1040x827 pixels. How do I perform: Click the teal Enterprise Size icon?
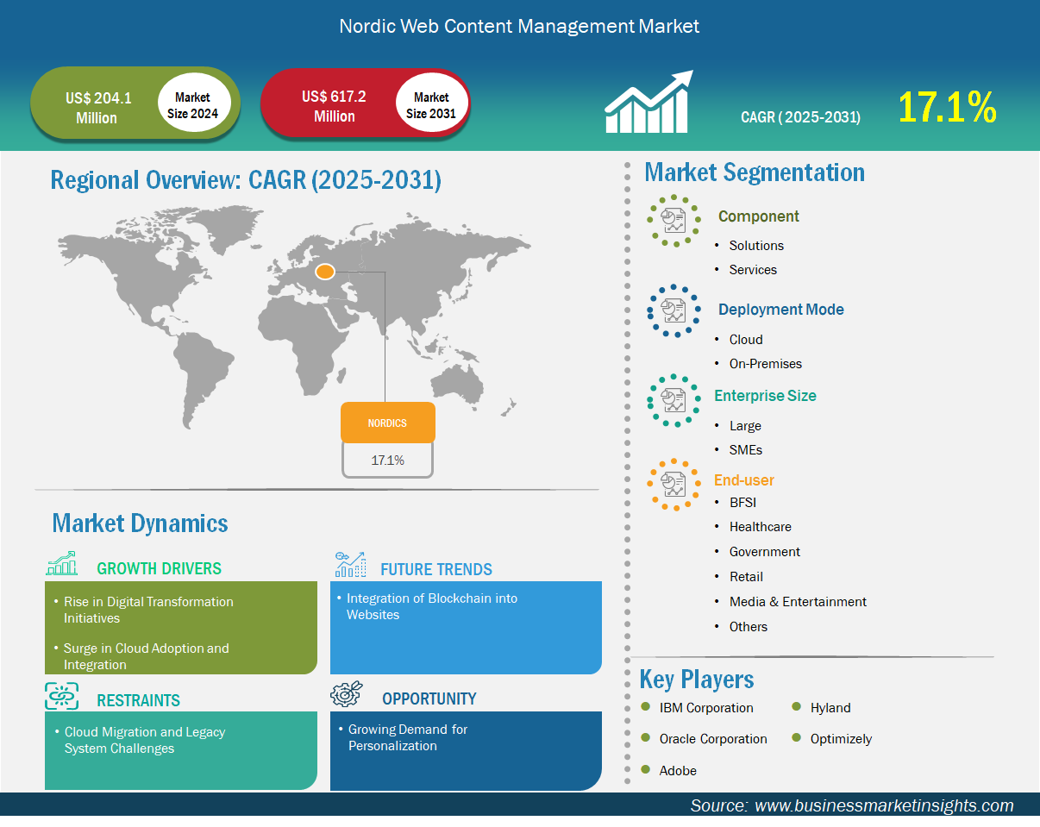tap(674, 400)
